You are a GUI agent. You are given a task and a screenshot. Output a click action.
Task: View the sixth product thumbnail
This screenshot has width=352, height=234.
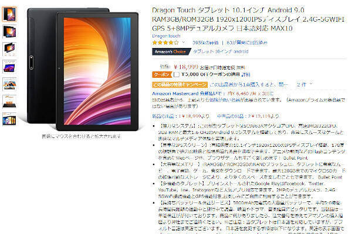[9, 102]
